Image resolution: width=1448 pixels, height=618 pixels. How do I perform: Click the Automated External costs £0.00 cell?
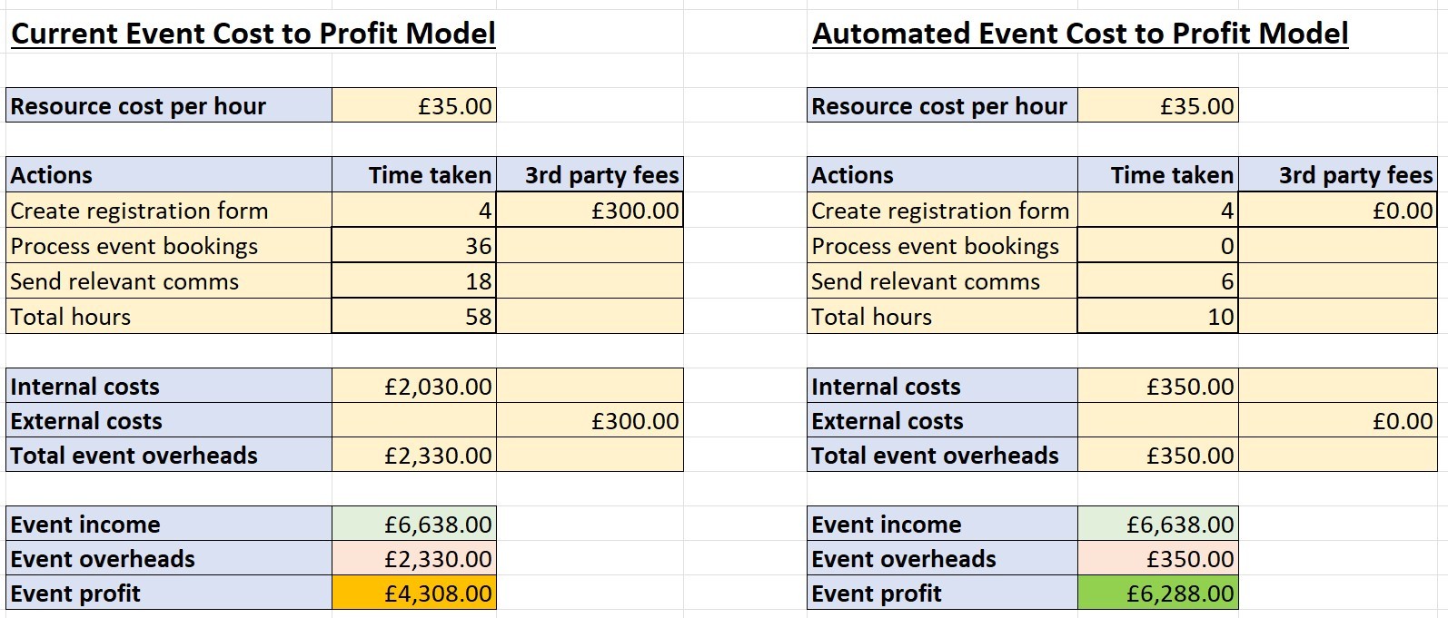(x=1337, y=421)
